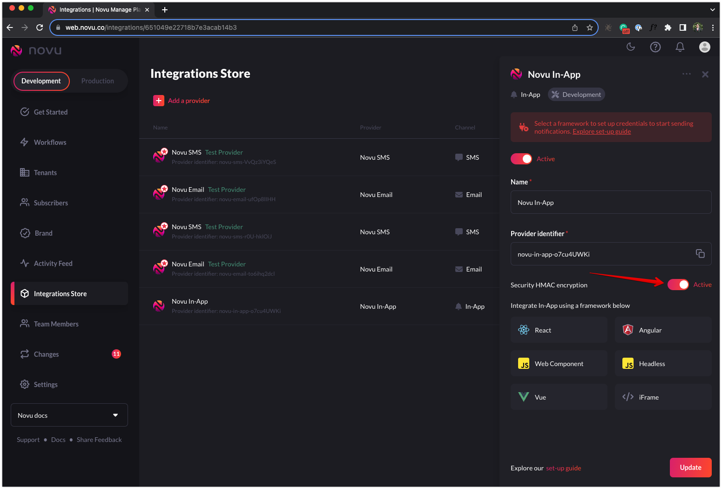
Task: Click the Channel column header
Action: [465, 128]
